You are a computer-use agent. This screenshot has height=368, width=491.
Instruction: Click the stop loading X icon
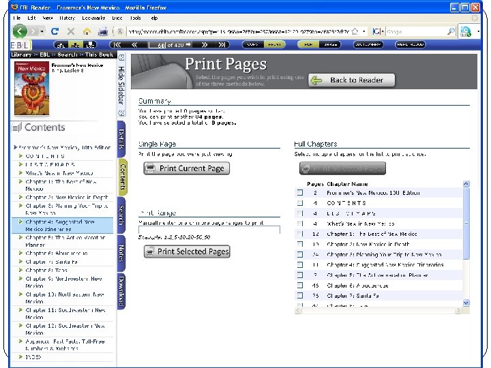(71, 31)
